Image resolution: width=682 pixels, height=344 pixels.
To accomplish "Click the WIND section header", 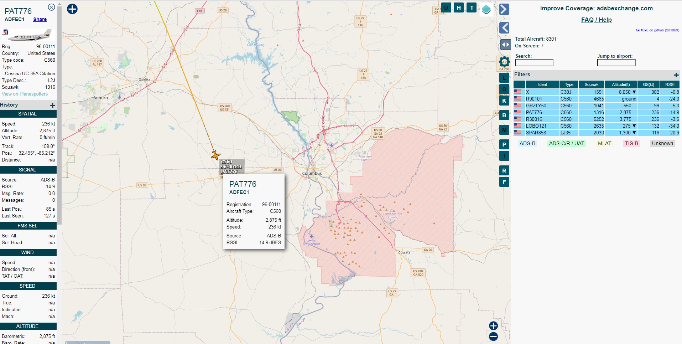I will coord(28,253).
